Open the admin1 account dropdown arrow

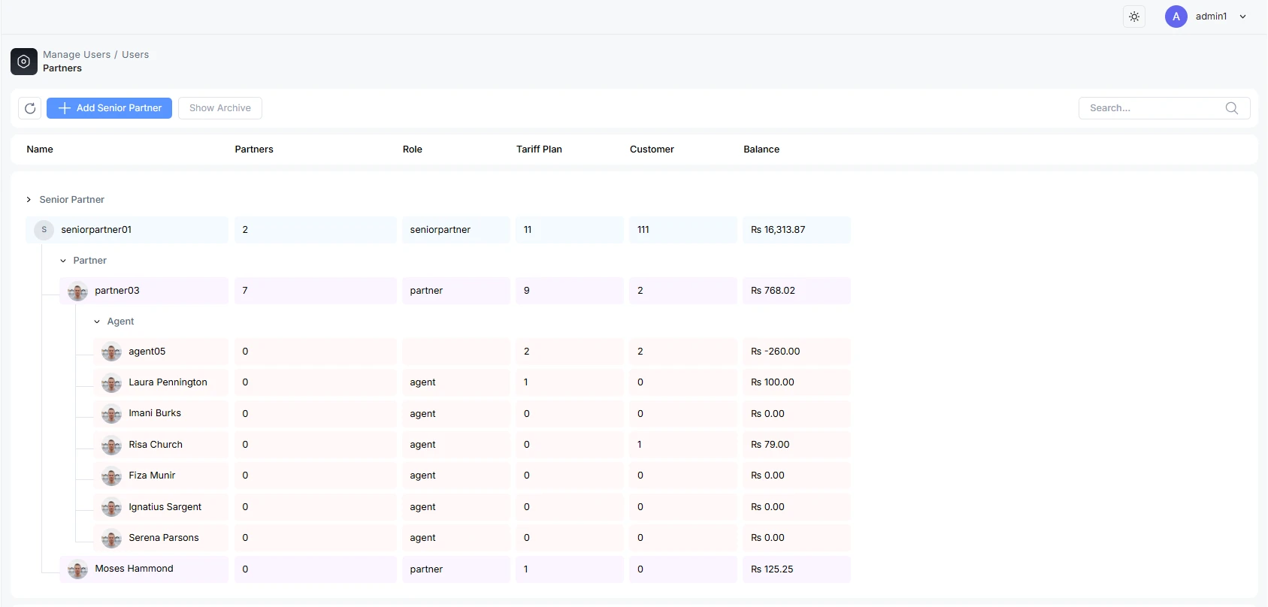(x=1243, y=17)
